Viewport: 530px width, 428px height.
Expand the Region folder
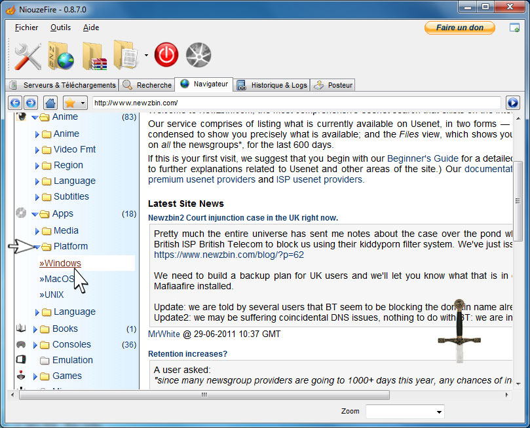(37, 166)
